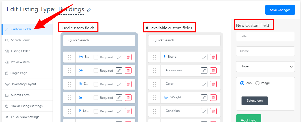Click the pencil icon beside Buildings title
The image size is (301, 122).
point(89,10)
